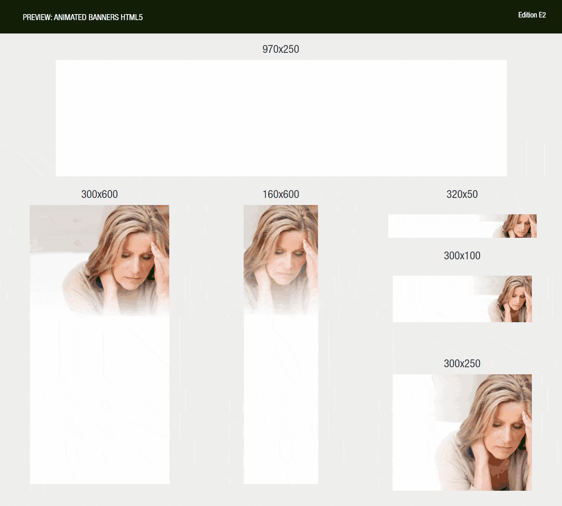Image resolution: width=562 pixels, height=506 pixels.
Task: Click the '160x600' size label
Action: (281, 194)
